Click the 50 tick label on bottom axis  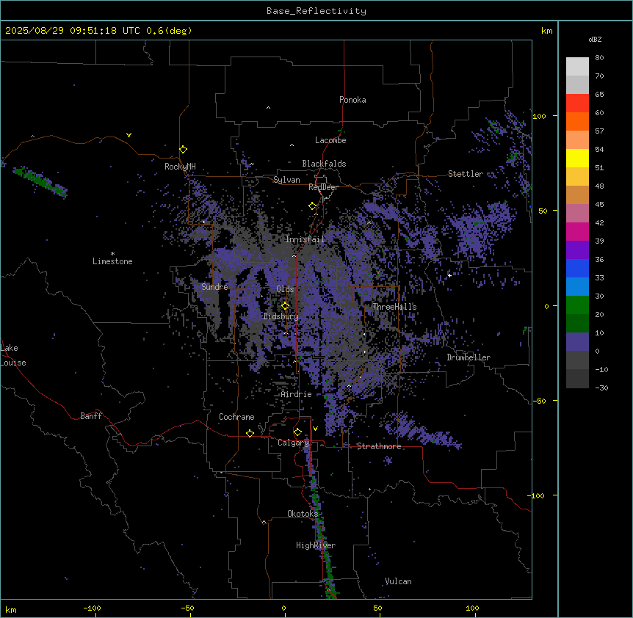click(x=377, y=608)
